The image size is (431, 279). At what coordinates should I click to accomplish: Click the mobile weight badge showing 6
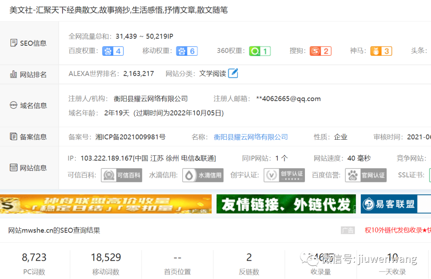(x=187, y=51)
